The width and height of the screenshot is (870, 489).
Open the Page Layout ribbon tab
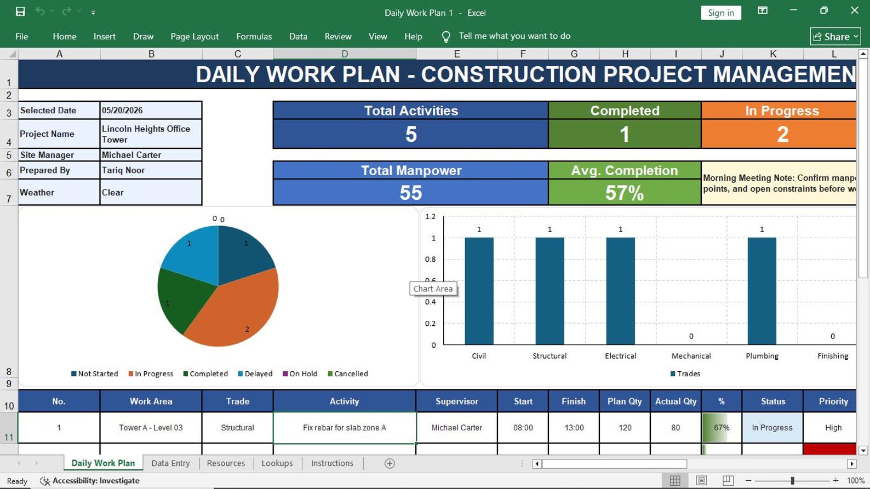coord(194,36)
